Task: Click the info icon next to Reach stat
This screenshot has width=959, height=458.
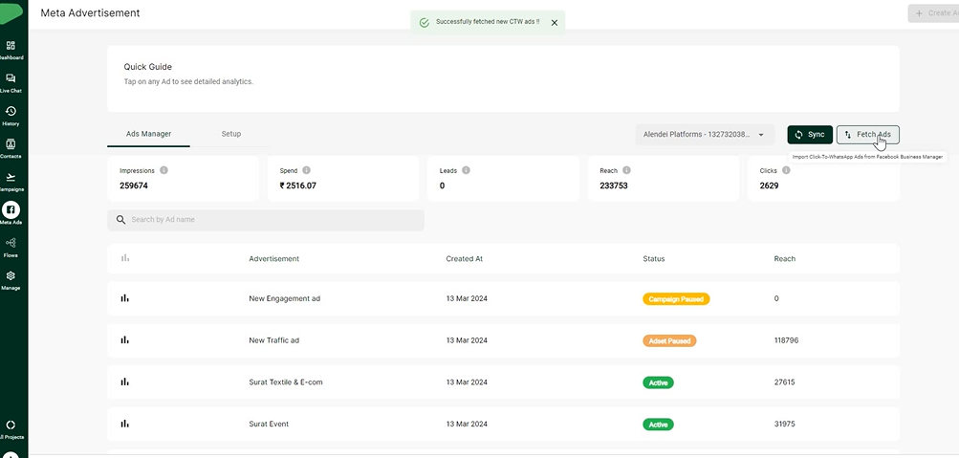Action: coord(626,170)
